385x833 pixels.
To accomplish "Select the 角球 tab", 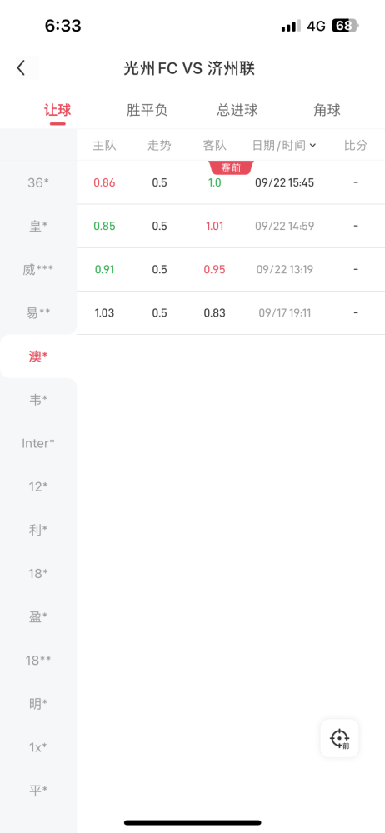I will [x=327, y=111].
